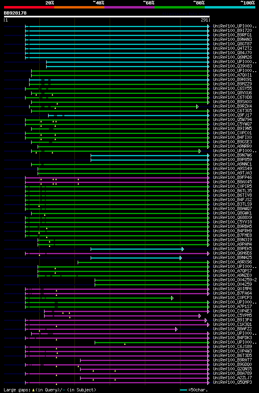Select the UniRef100_Q8GWK1 label
Screen dimensions: 259x393
pos(232,213)
